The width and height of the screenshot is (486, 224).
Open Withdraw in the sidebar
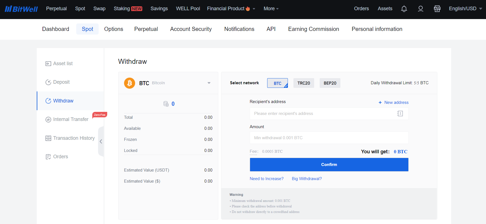coord(63,101)
